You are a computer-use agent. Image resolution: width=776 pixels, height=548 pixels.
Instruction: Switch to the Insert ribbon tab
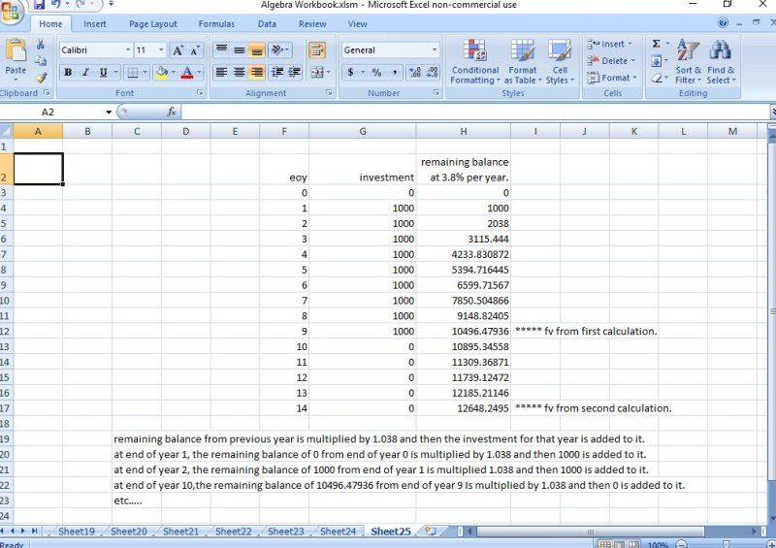pyautogui.click(x=94, y=23)
